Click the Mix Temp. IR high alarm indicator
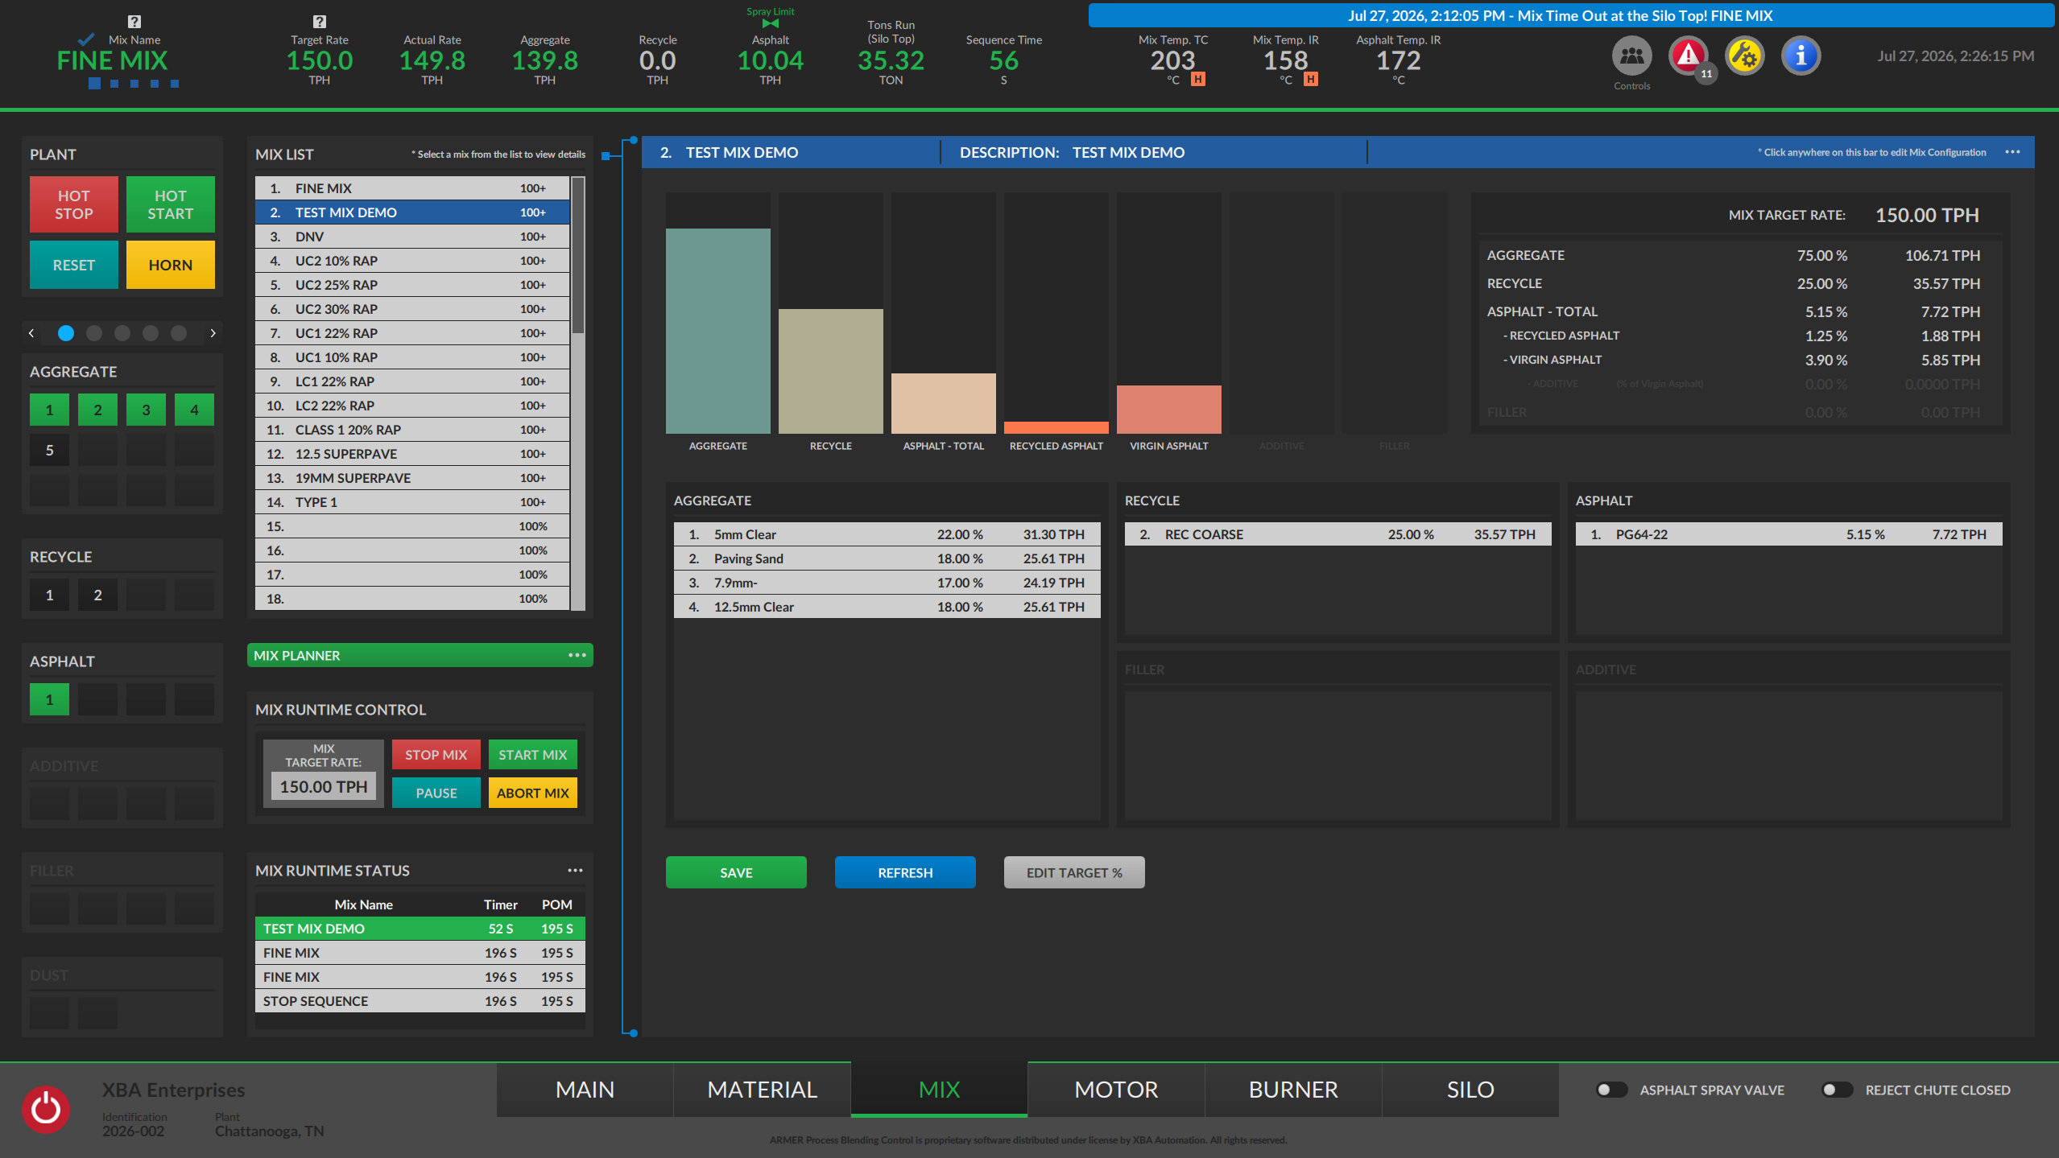2059x1158 pixels. [1311, 79]
